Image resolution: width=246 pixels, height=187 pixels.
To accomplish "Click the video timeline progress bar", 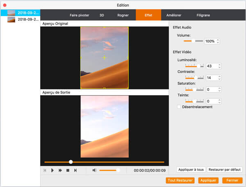I will click(x=104, y=162).
